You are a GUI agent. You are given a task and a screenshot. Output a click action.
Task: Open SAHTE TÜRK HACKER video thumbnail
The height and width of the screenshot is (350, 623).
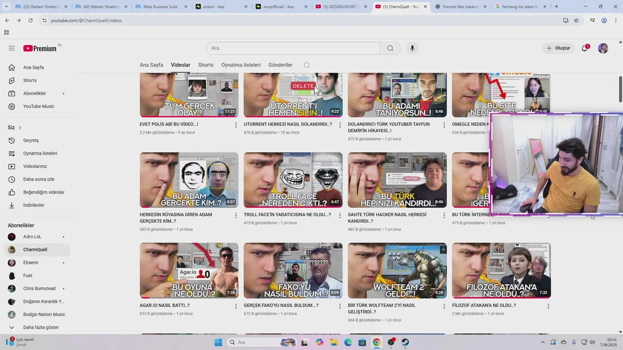[x=397, y=180]
